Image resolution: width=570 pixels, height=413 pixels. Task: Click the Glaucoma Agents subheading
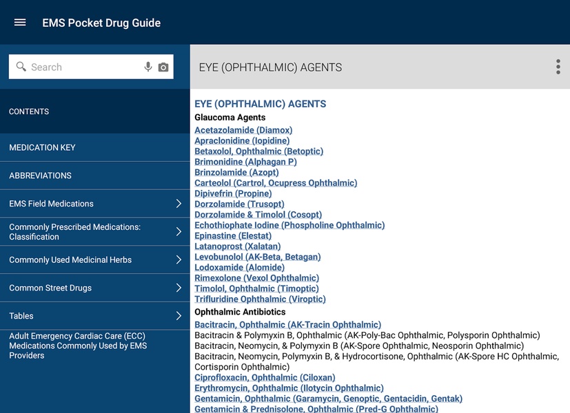pyautogui.click(x=230, y=117)
